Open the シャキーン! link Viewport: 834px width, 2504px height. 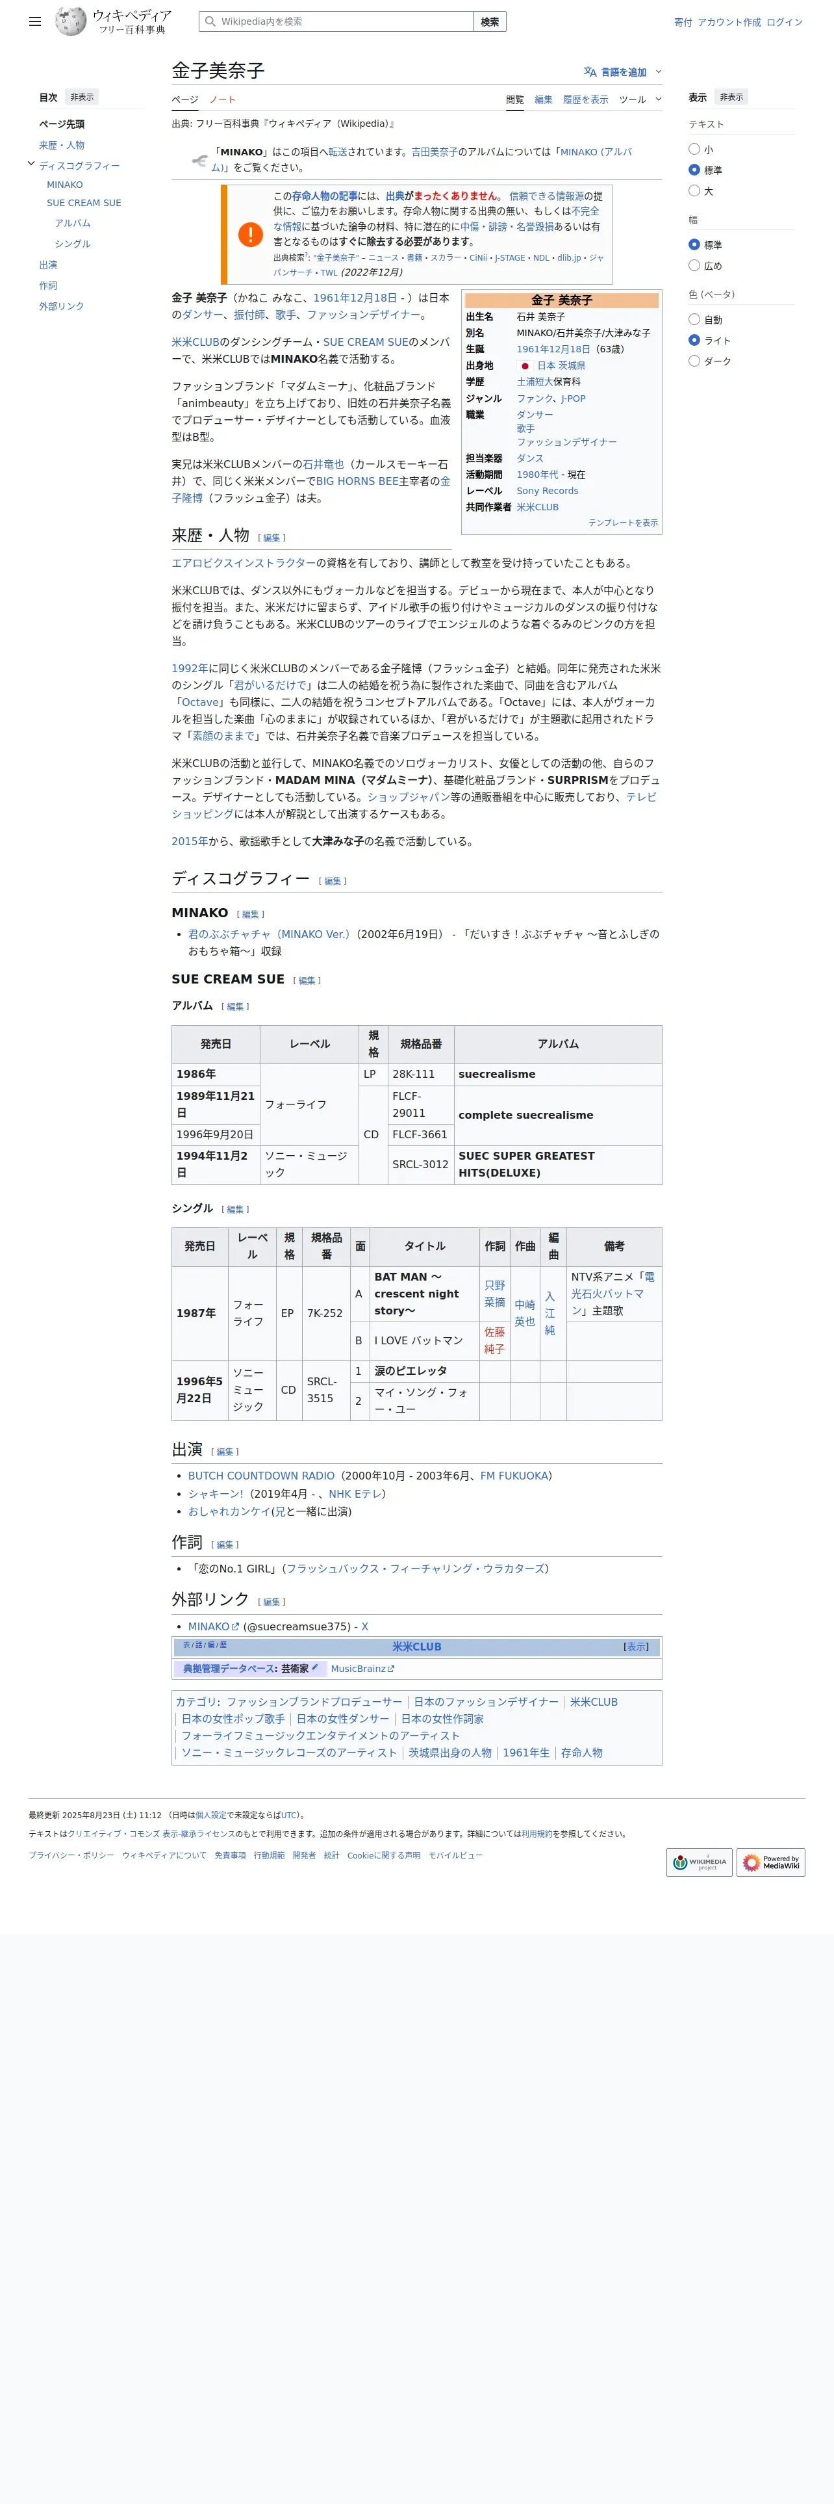point(216,1494)
